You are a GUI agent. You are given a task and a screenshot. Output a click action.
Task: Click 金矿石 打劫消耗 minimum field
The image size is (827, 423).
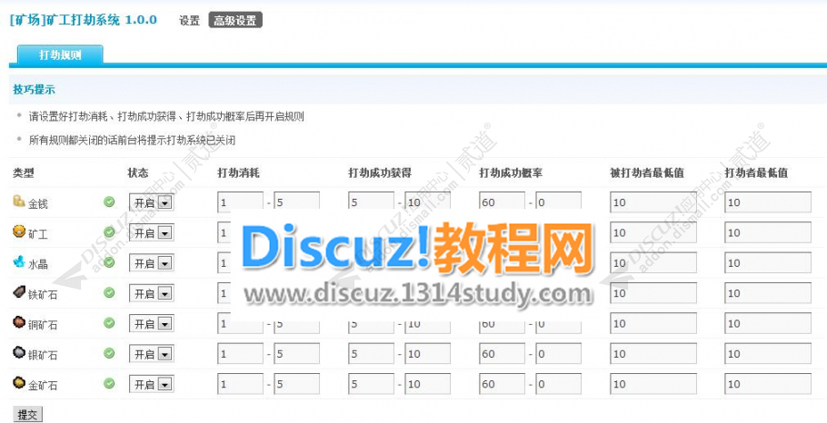point(240,384)
